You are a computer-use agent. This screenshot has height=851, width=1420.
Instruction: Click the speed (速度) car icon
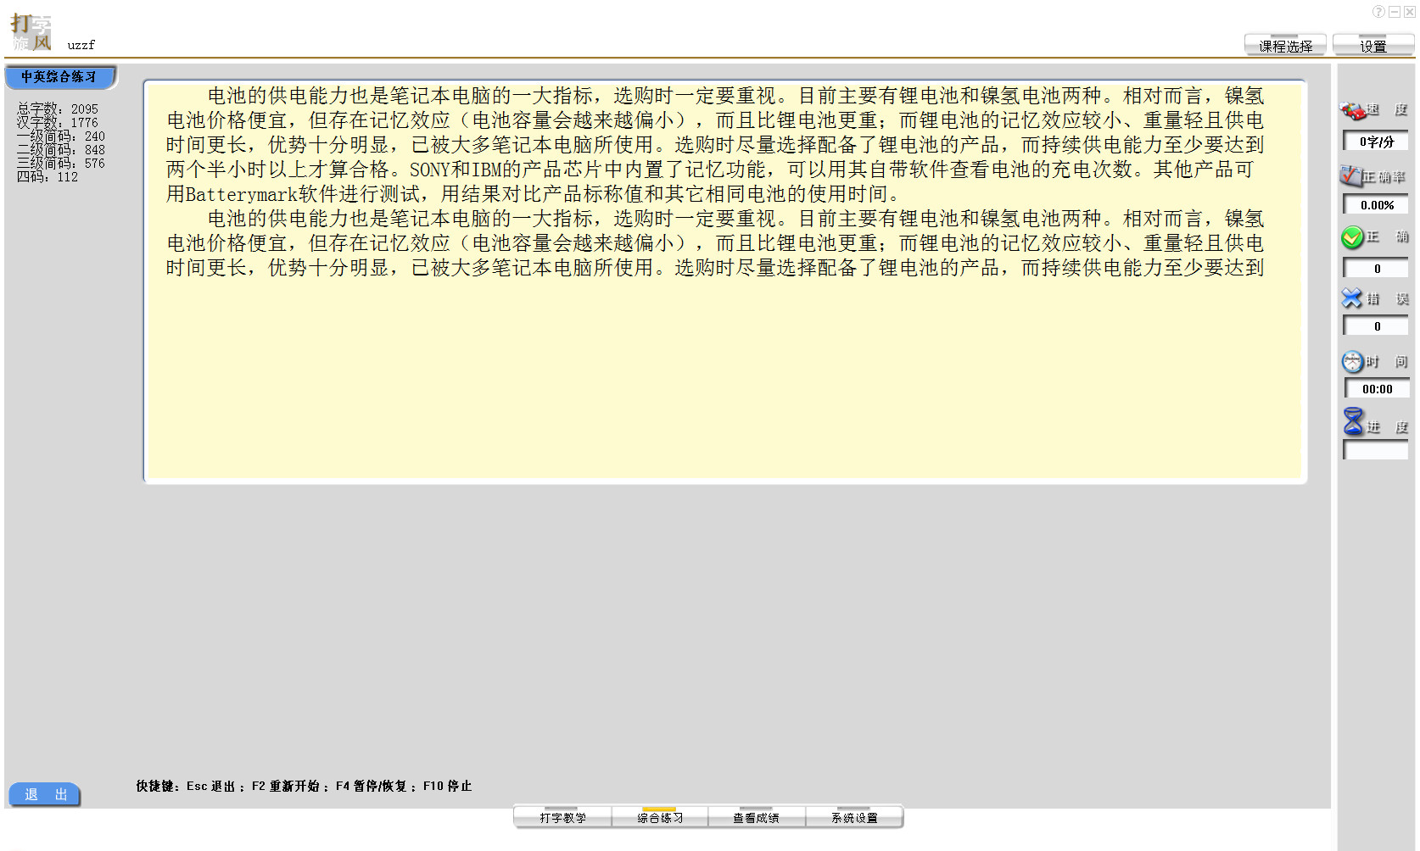[x=1352, y=109]
